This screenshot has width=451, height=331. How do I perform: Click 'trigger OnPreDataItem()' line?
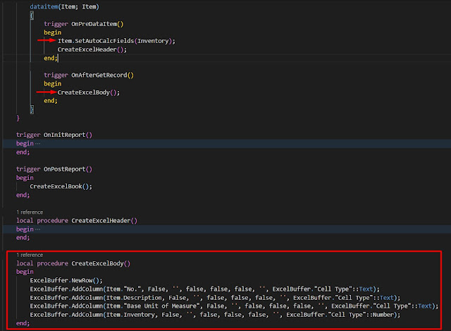(84, 24)
